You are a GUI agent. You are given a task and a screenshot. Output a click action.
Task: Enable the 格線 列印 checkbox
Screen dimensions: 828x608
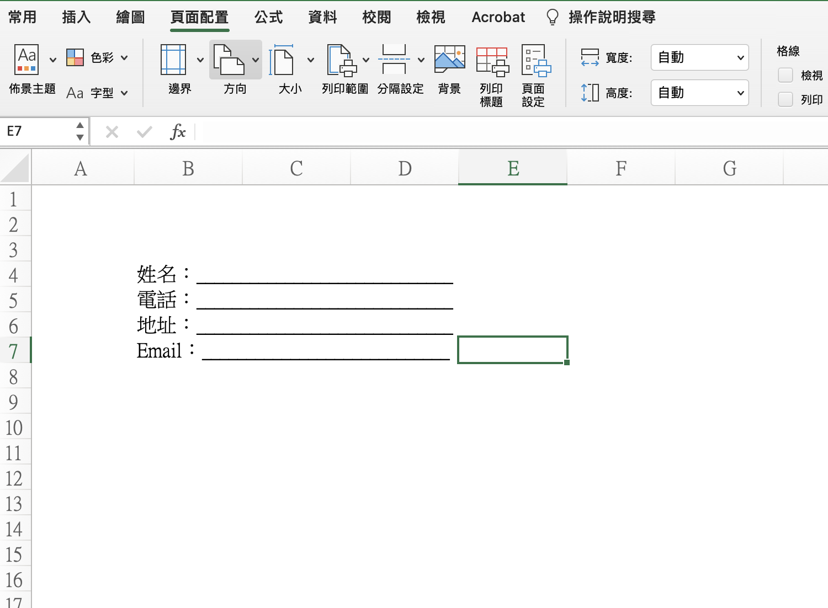click(x=785, y=99)
